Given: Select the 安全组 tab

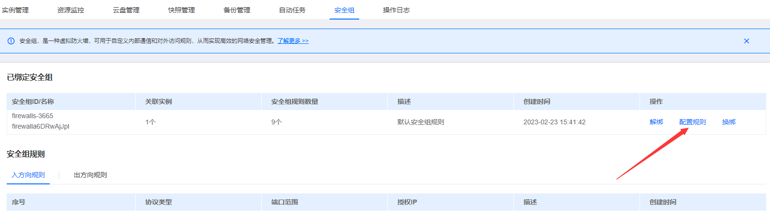Looking at the screenshot, I should [344, 10].
